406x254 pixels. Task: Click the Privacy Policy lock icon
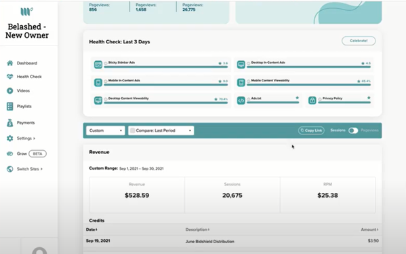click(x=312, y=101)
